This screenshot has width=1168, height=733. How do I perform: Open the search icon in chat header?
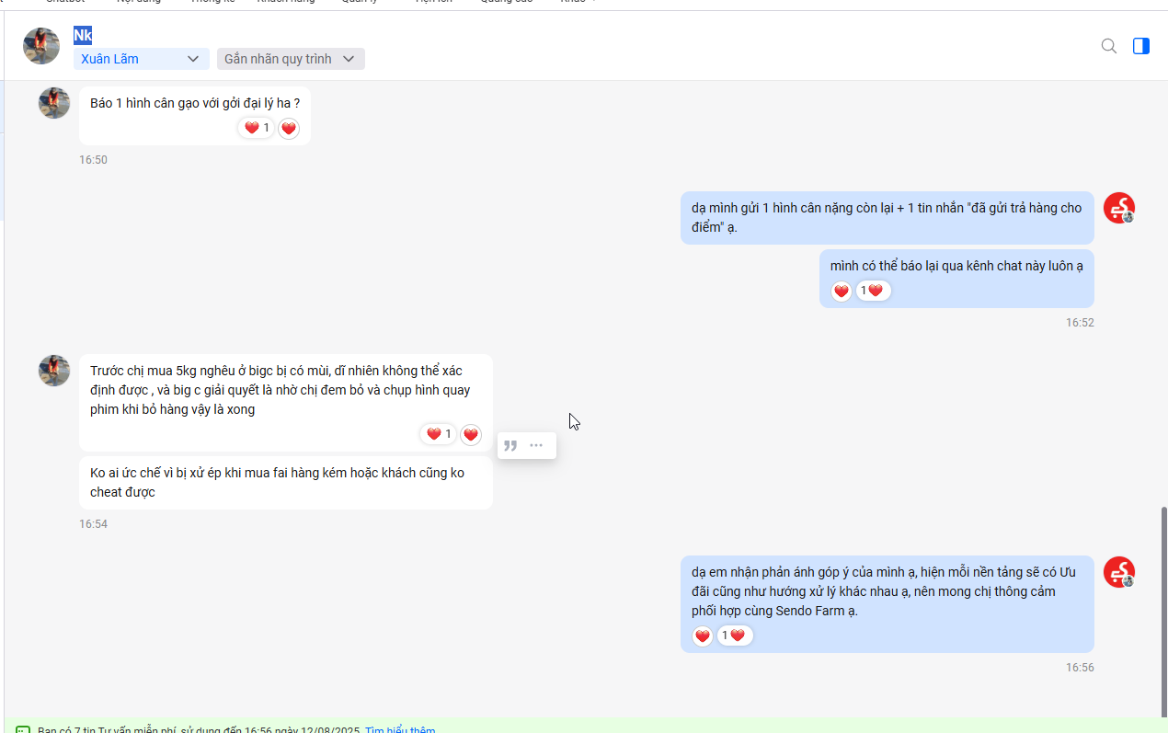pyautogui.click(x=1109, y=46)
